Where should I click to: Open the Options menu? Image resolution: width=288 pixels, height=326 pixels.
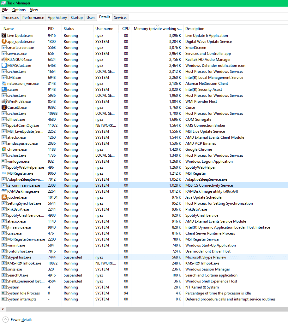[x=19, y=10]
